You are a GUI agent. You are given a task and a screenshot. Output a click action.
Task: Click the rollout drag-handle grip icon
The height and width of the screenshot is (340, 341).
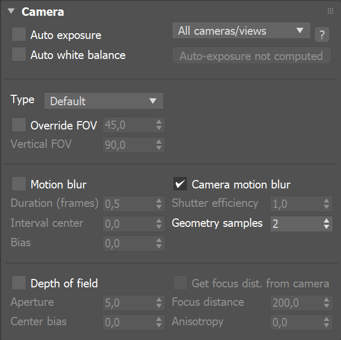coord(330,11)
